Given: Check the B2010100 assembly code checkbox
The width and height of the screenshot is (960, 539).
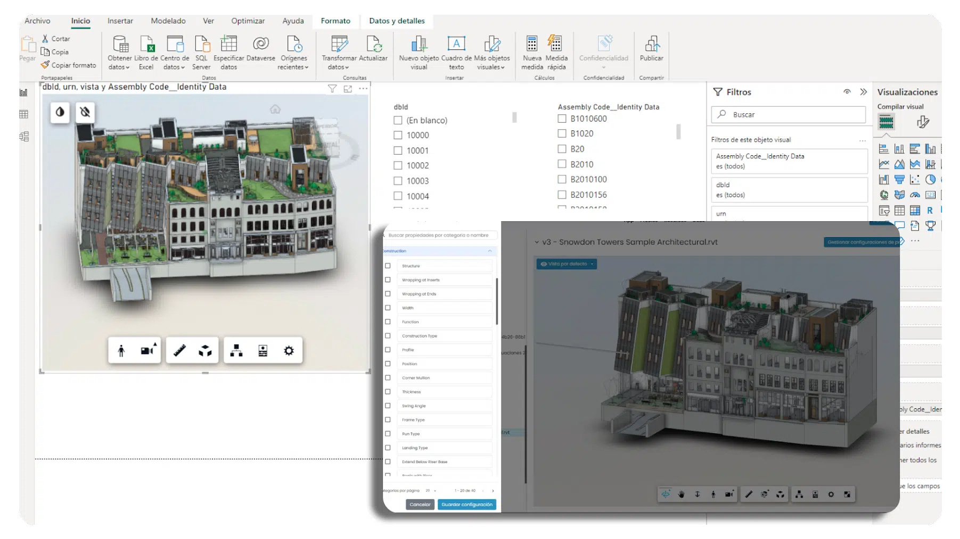Looking at the screenshot, I should 562,180.
